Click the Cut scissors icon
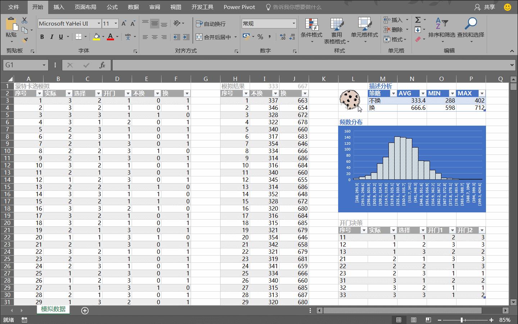Screen dimensions: 518x324 coord(24,20)
